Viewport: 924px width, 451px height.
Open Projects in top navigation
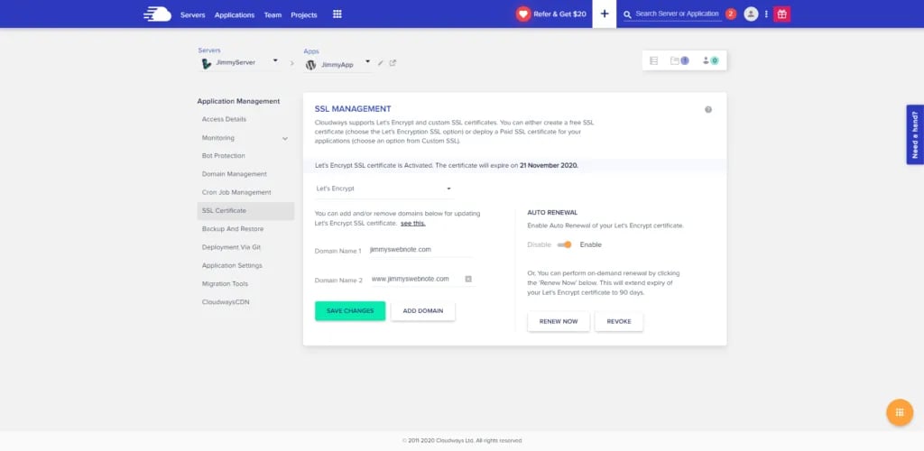click(304, 14)
